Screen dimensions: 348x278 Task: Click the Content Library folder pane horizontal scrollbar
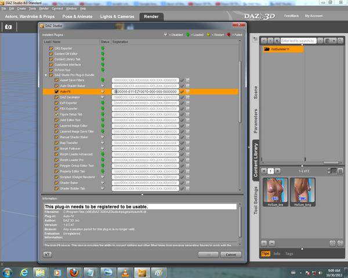[331, 163]
